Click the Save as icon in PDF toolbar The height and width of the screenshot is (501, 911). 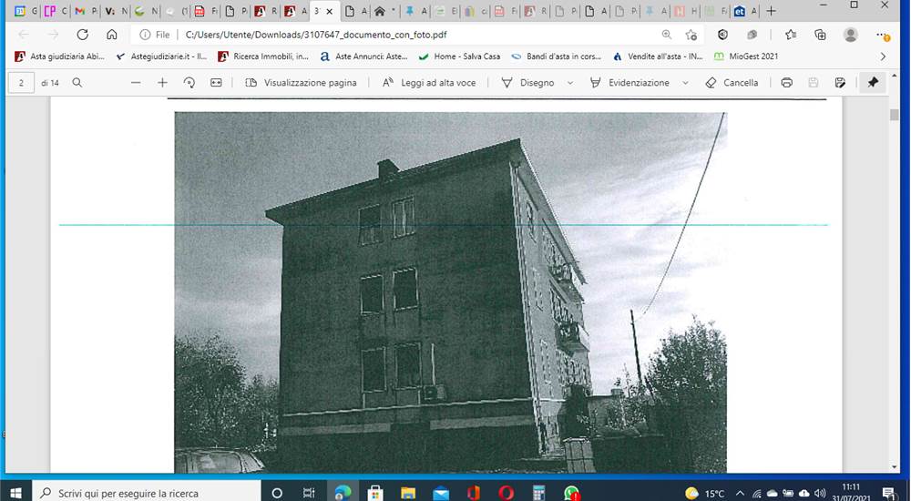pos(840,83)
